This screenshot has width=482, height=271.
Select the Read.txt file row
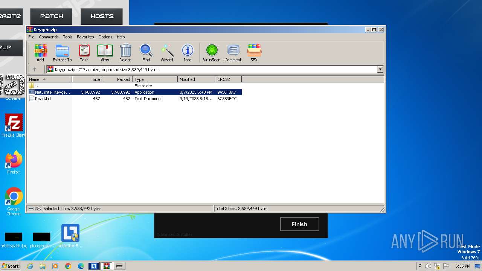134,99
